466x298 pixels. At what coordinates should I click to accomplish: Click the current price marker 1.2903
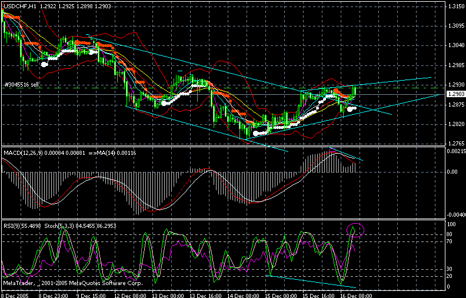454,94
